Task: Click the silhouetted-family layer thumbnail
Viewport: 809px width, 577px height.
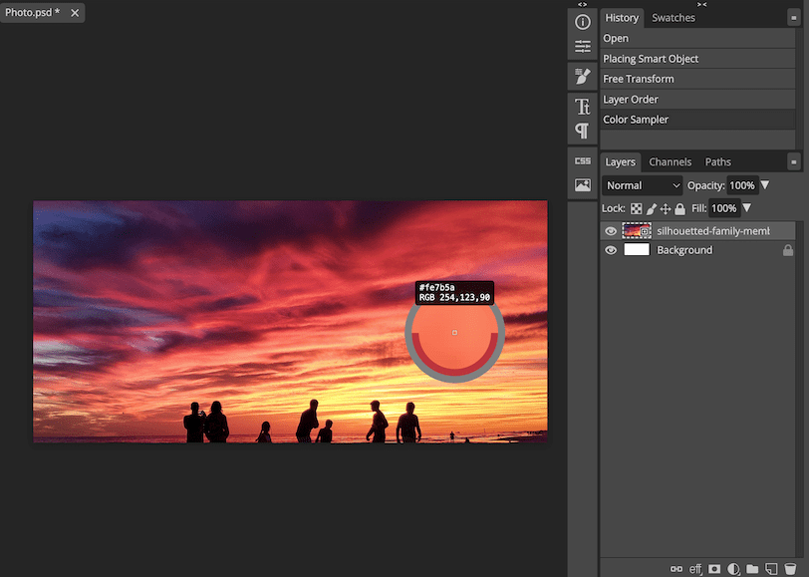Action: (x=637, y=231)
